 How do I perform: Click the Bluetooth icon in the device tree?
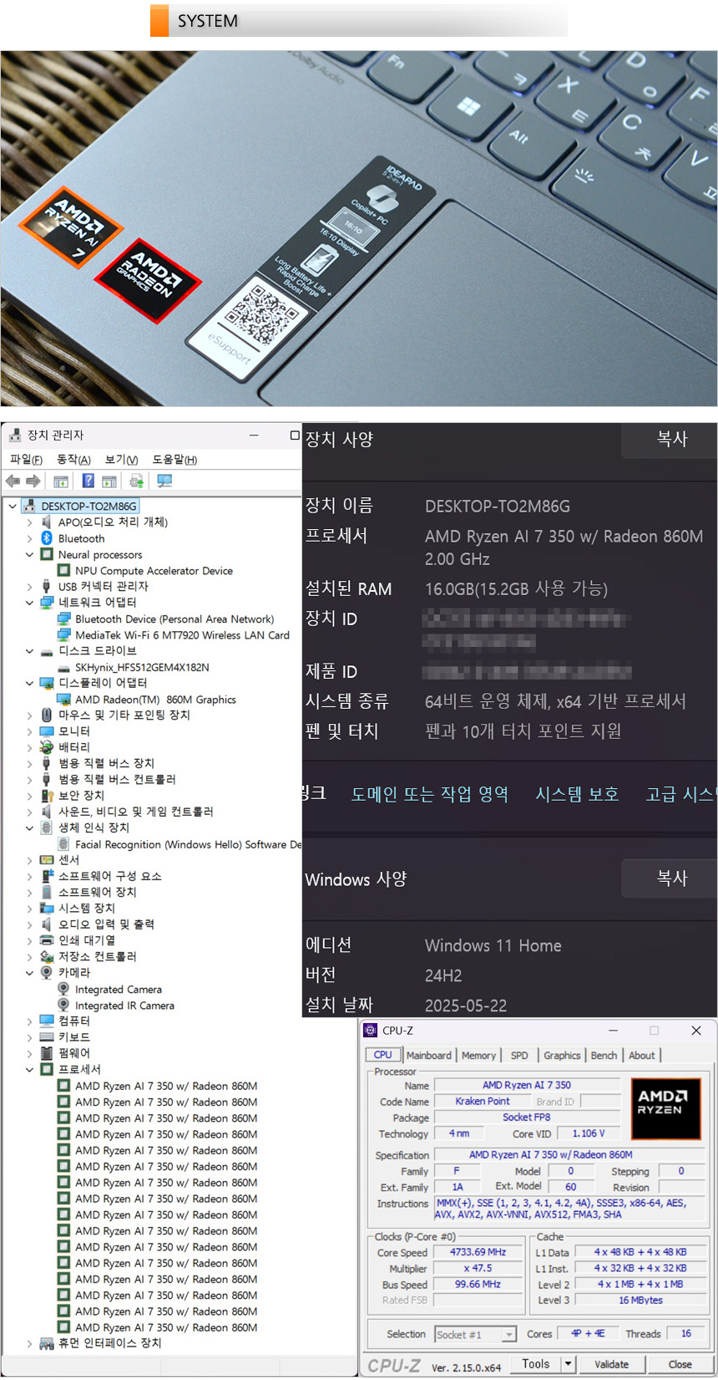tap(47, 538)
